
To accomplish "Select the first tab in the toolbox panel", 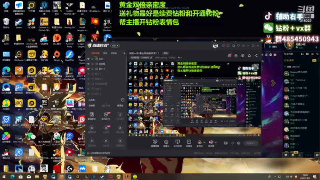I will (92, 106).
